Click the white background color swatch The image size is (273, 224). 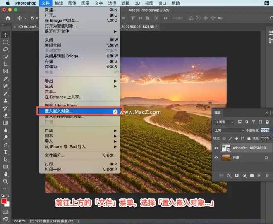[x=8, y=205]
